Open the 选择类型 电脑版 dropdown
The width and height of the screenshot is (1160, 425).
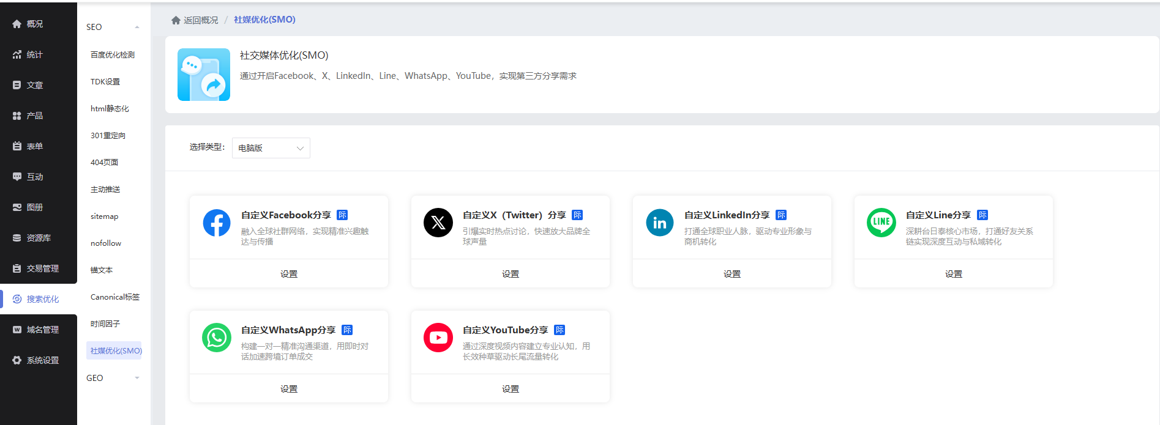(271, 148)
